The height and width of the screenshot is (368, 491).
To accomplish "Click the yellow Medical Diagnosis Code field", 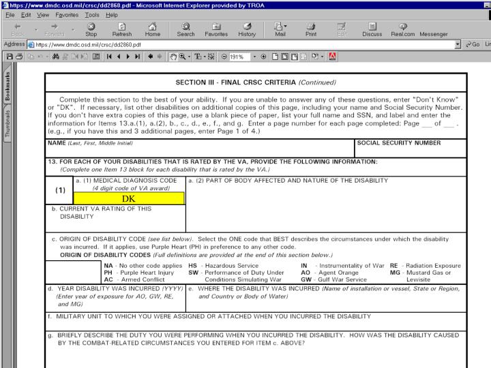I will (x=129, y=199).
